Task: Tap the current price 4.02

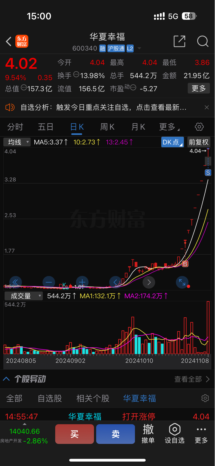Action: (x=21, y=64)
